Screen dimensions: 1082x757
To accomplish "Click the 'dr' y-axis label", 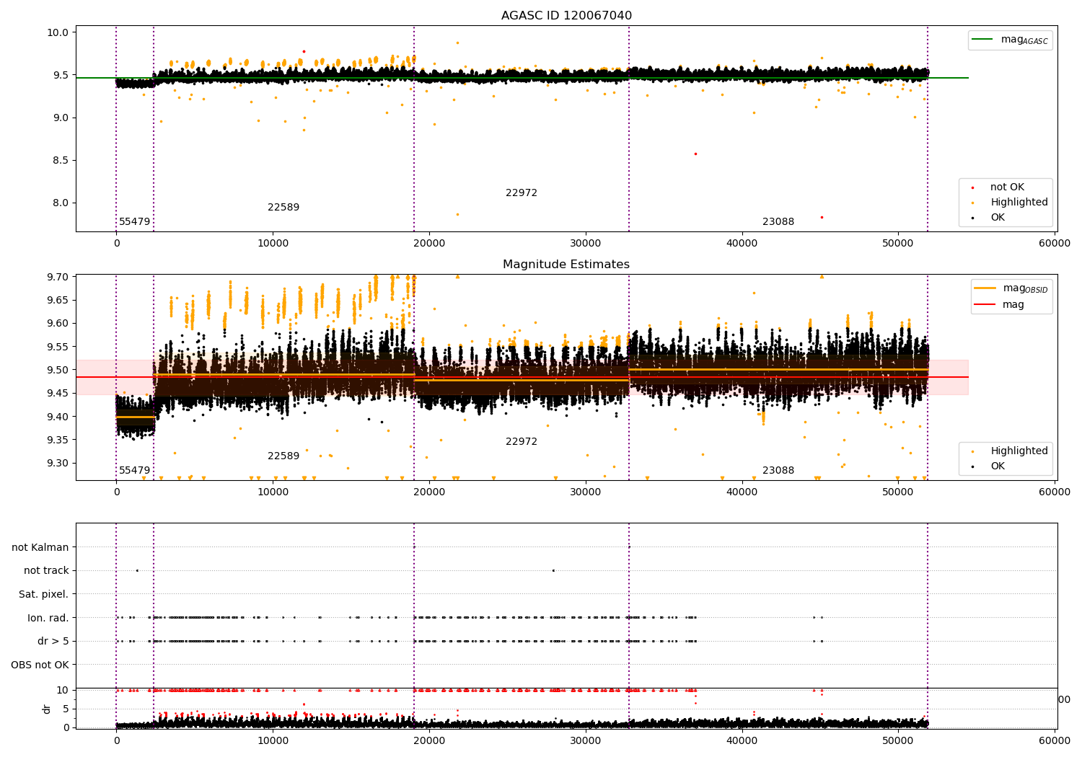I will tap(47, 709).
